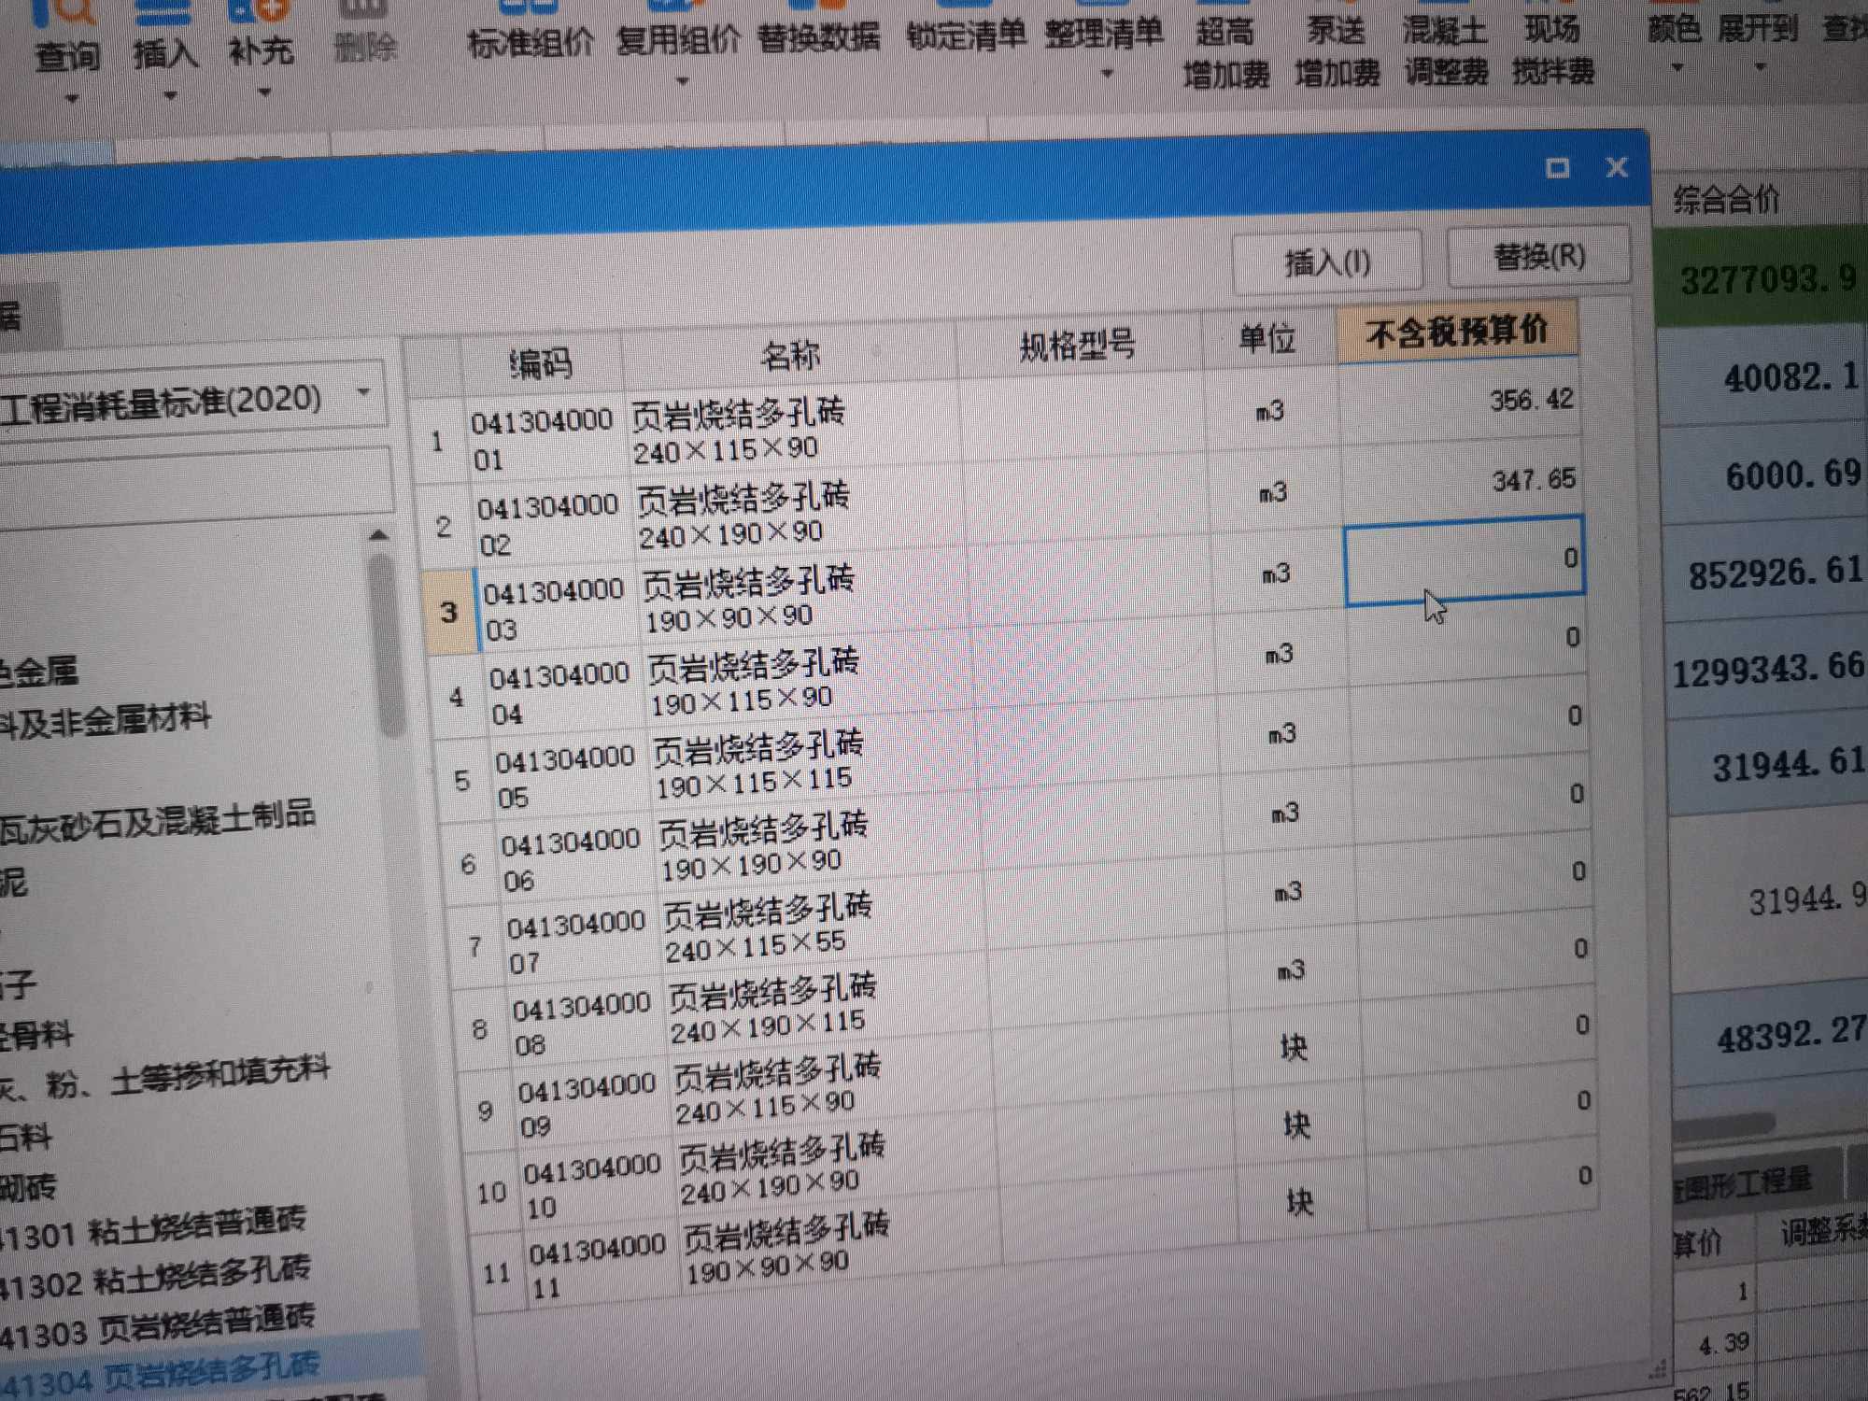Expand the dropdown arrow under 补充
The width and height of the screenshot is (1868, 1401).
pos(265,92)
